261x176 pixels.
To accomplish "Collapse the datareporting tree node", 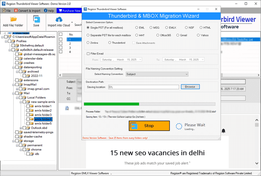I will coord(13,67).
